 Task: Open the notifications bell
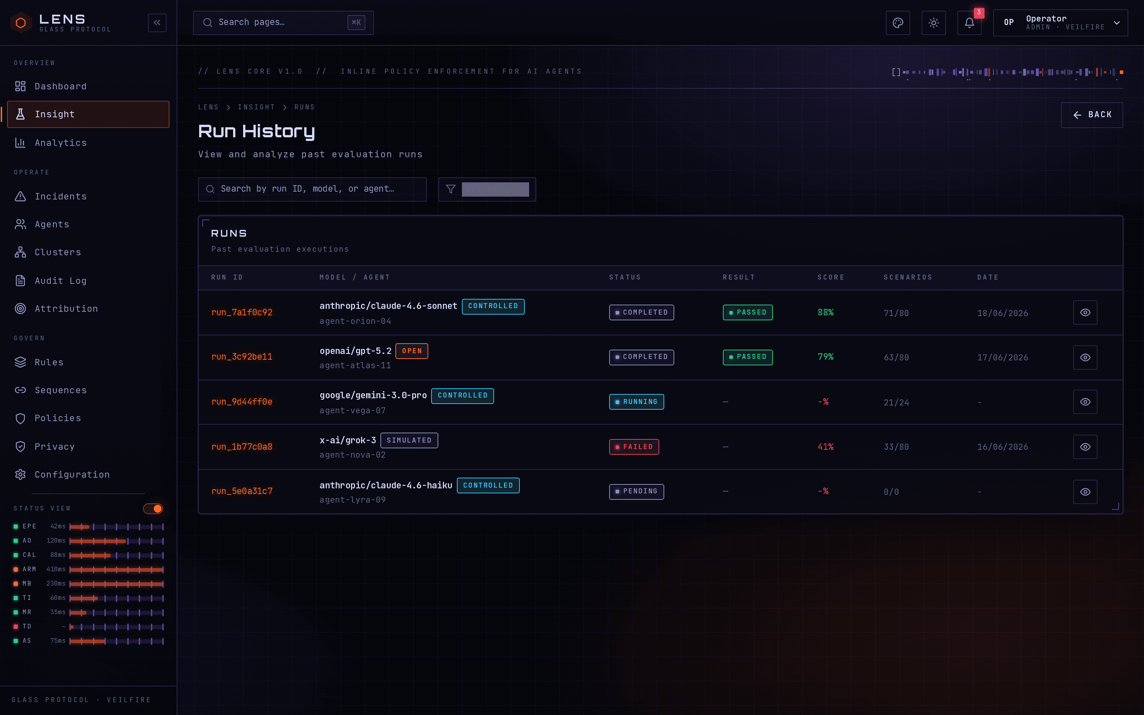(x=970, y=23)
